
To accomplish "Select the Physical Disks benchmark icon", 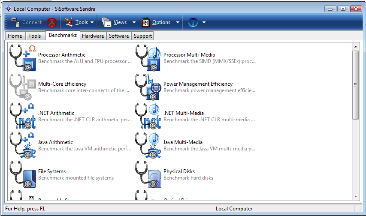I will [x=148, y=174].
